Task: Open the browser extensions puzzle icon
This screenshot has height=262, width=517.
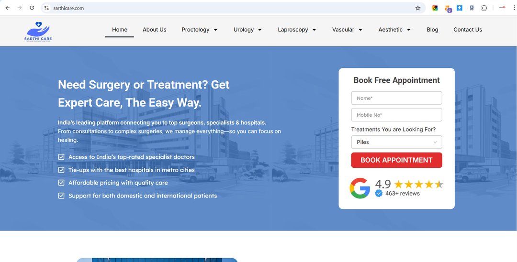Action: pos(483,8)
